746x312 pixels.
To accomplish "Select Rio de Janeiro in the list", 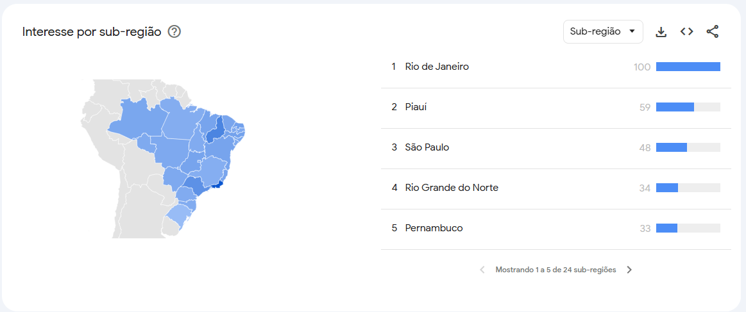I will tap(437, 67).
